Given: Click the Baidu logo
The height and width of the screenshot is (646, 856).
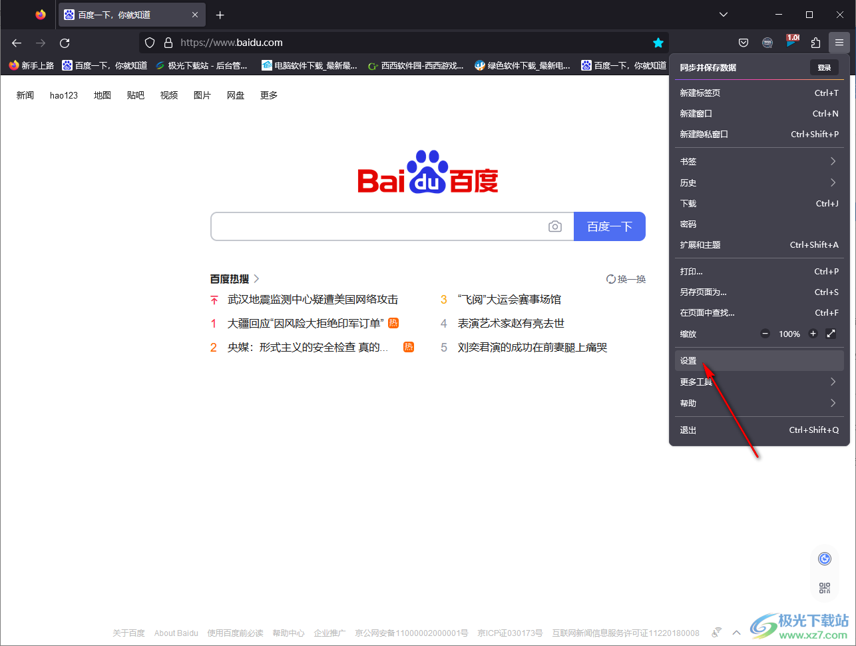Looking at the screenshot, I should (x=428, y=172).
